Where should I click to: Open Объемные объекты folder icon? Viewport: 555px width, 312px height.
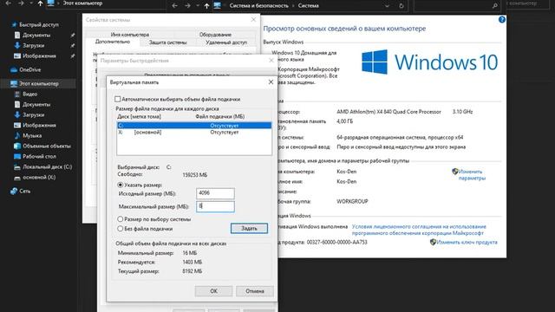tap(17, 146)
